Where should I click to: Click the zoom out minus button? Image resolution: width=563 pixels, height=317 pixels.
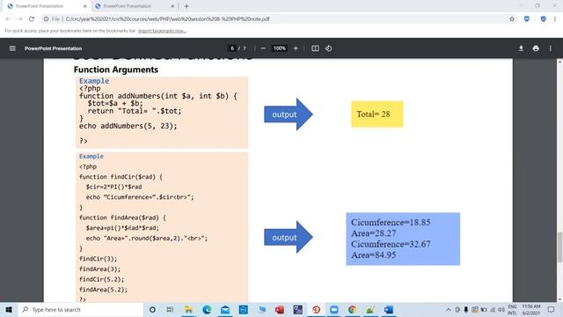coord(263,48)
